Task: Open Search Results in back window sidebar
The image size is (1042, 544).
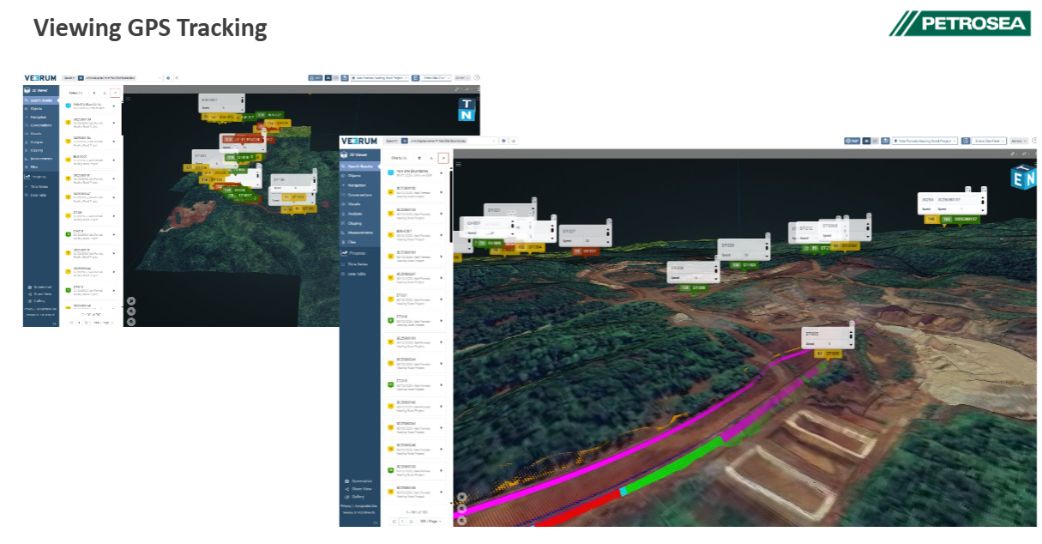Action: click(41, 100)
